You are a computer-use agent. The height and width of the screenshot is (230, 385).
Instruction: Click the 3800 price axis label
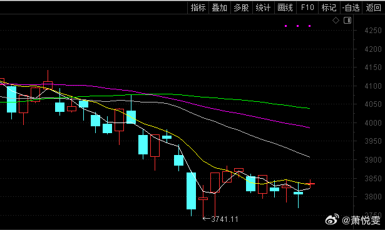click(x=373, y=197)
